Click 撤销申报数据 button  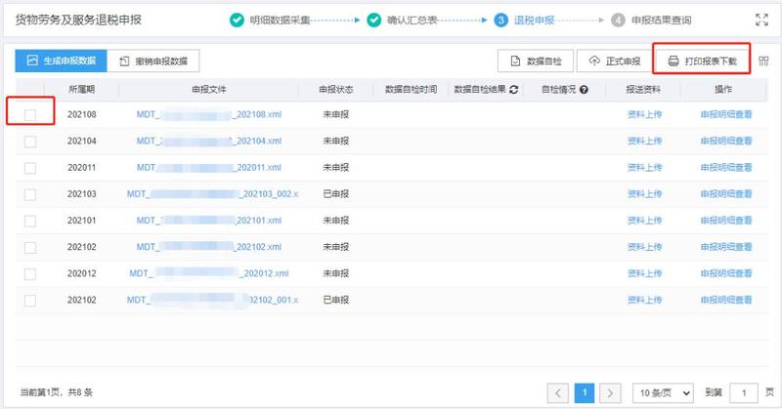153,61
